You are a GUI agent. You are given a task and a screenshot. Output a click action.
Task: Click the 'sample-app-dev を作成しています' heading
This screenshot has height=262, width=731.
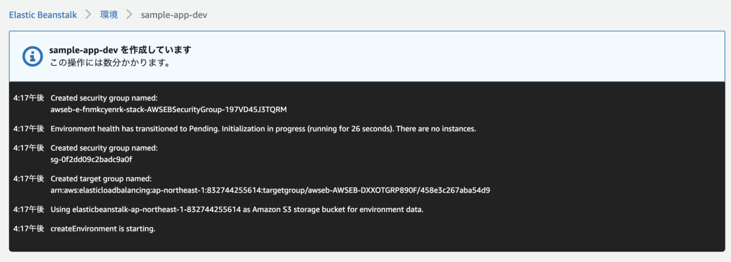tap(120, 50)
